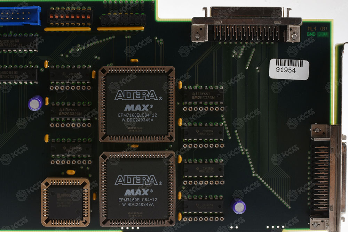
Task: Toggle the rightmost red DIP switch
Action: (x=89, y=16)
